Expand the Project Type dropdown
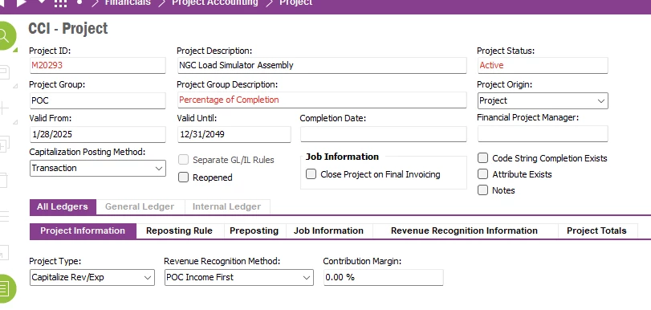Image resolution: width=651 pixels, height=310 pixels. 92,278
